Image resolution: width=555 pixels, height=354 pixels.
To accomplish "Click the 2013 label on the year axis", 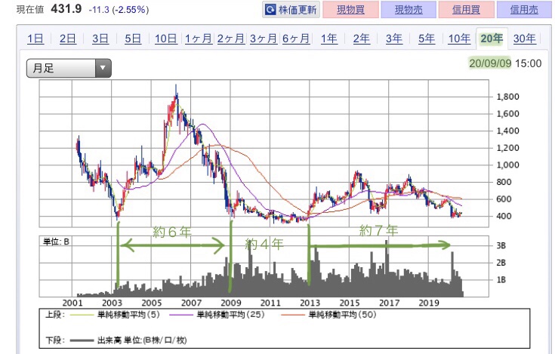I will coord(310,303).
